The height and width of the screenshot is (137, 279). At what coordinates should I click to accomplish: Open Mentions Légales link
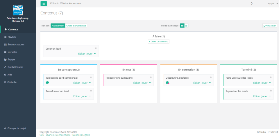tap(81, 135)
